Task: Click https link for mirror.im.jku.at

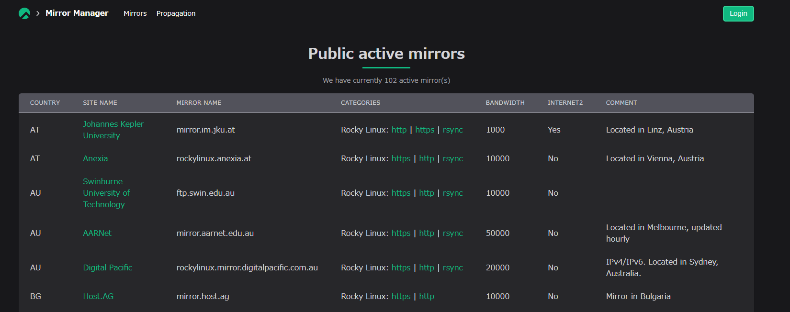Action: pos(425,130)
